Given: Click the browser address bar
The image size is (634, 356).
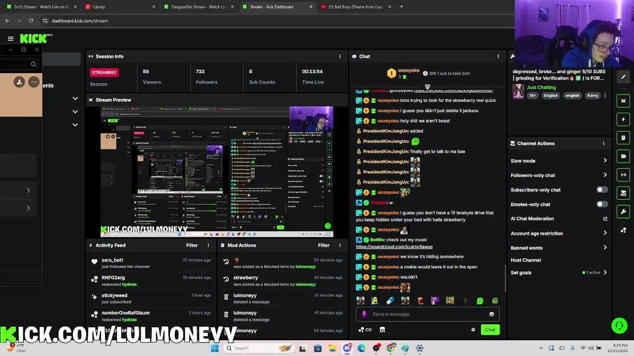Looking at the screenshot, I should pyautogui.click(x=277, y=21).
